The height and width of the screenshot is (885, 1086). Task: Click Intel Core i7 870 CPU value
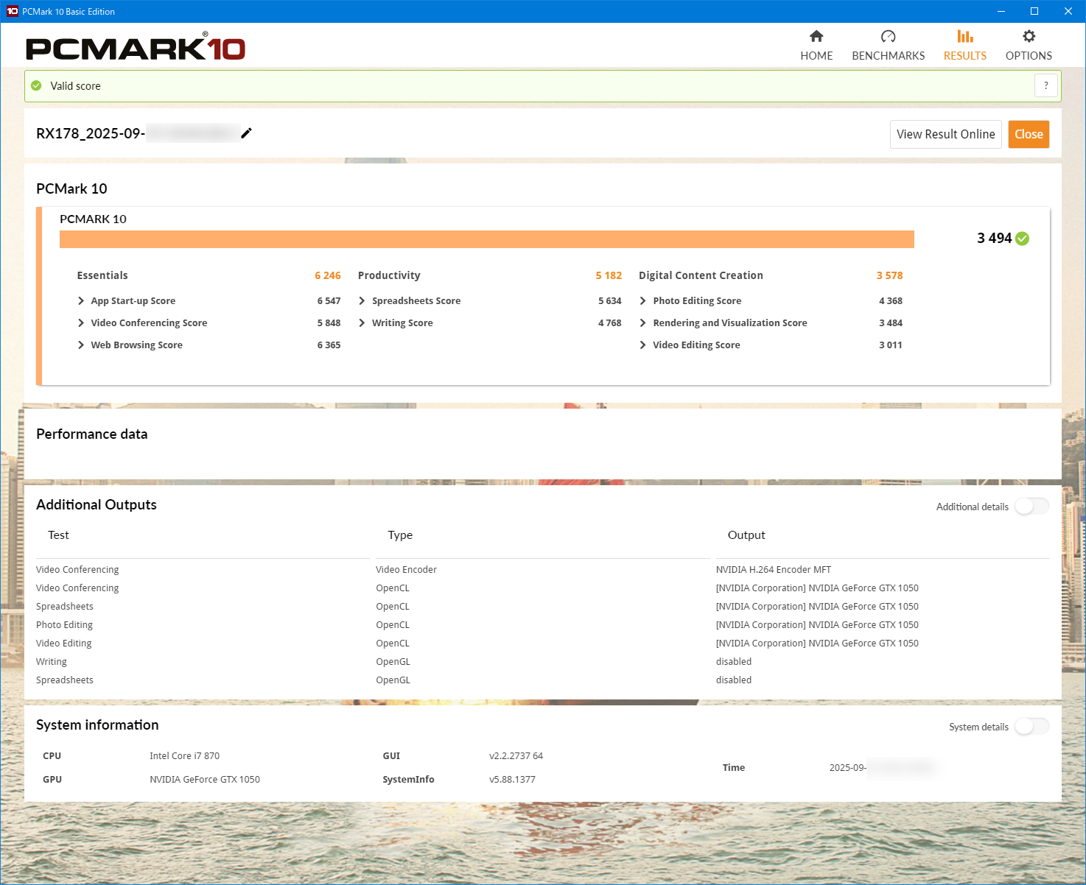click(x=184, y=756)
